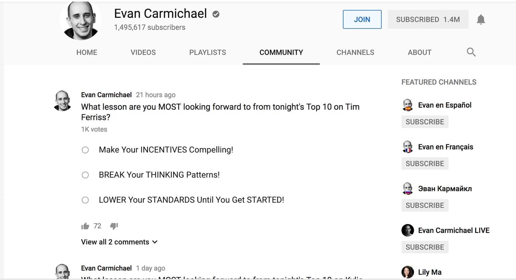Click author name on the 21 hours ago post

[106, 95]
